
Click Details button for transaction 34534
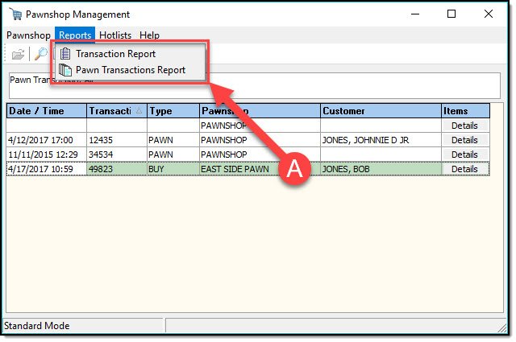(464, 155)
